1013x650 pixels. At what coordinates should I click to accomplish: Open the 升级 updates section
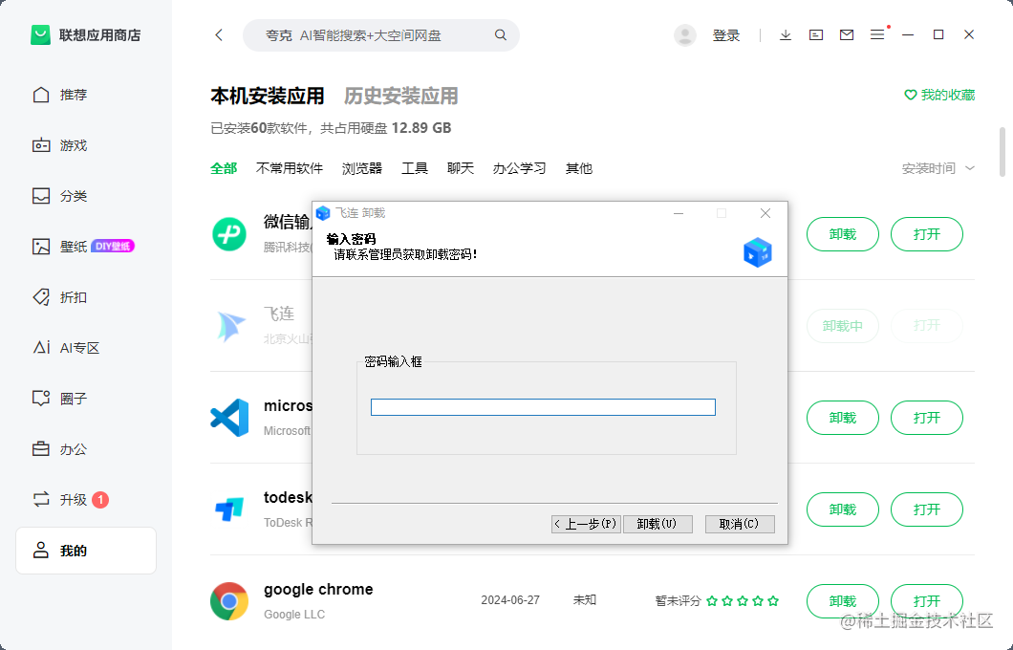(x=60, y=500)
